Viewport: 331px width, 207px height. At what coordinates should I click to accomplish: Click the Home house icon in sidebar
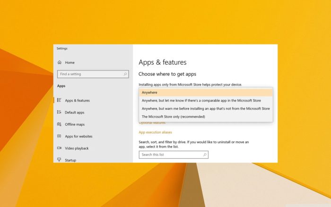coord(60,62)
